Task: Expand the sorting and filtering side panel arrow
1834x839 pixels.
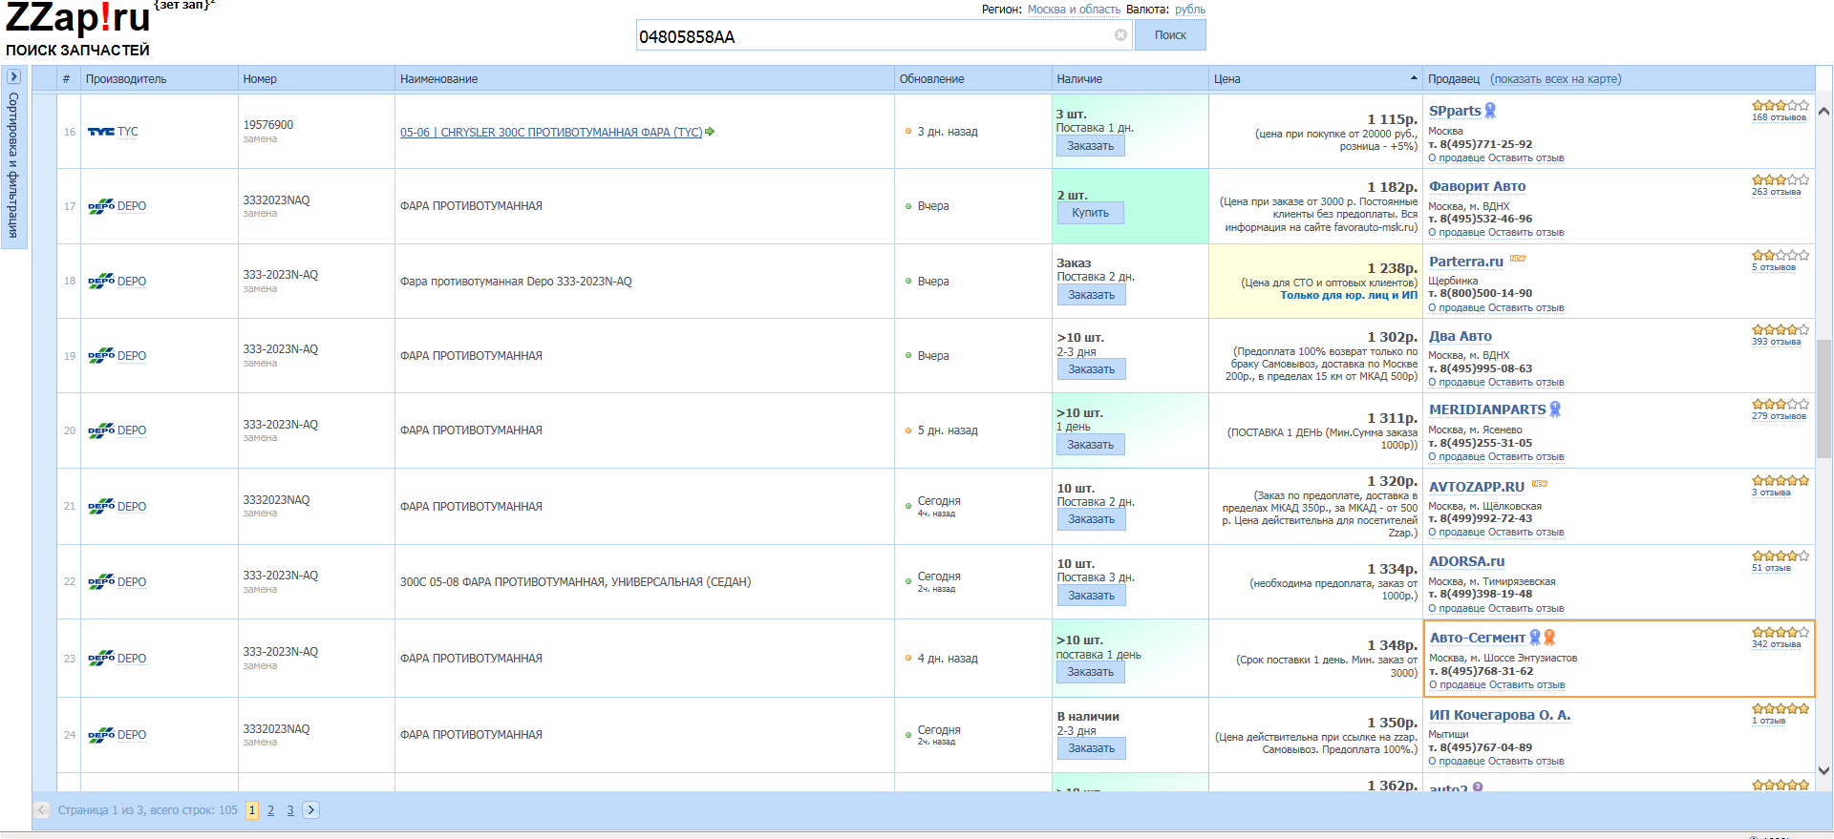Action: tap(13, 76)
